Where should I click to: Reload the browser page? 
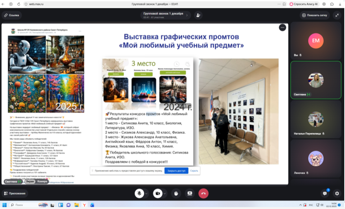point(19,4)
